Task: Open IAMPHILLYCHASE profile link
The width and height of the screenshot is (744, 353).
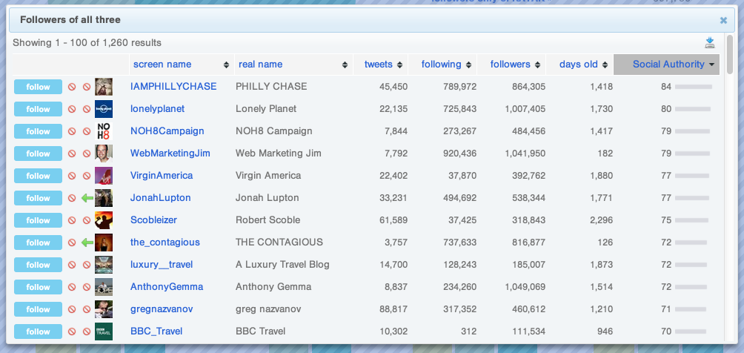Action: 173,87
